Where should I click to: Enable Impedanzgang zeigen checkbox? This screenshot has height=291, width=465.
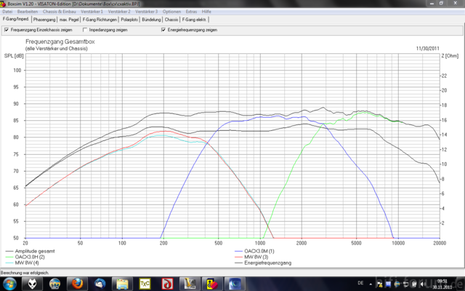pos(84,31)
